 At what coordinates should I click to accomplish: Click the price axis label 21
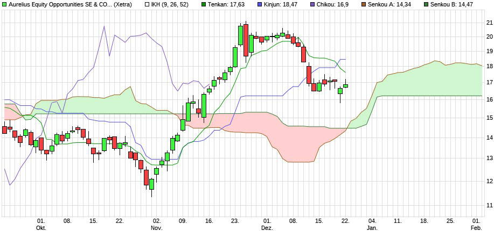point(490,23)
